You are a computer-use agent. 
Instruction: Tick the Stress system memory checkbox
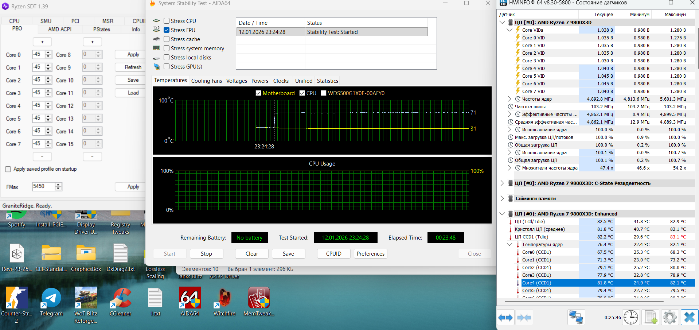[x=167, y=48]
